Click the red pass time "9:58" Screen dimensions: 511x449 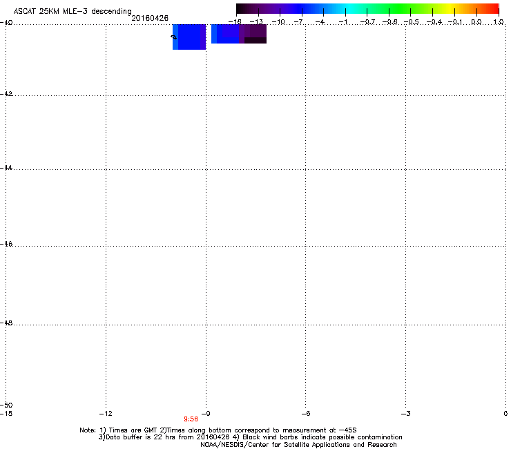[x=191, y=419]
